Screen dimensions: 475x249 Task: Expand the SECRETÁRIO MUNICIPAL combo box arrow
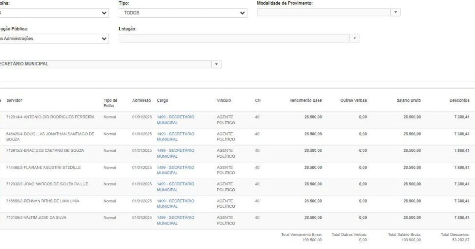[x=217, y=64]
